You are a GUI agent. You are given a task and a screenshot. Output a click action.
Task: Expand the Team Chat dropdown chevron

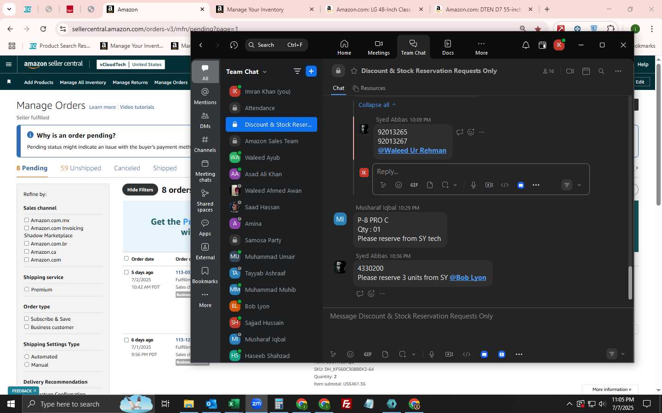[265, 72]
